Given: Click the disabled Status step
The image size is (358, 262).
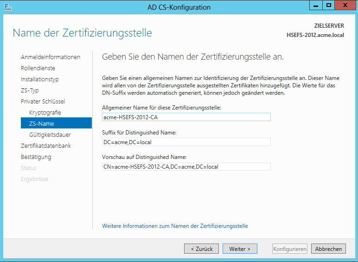Looking at the screenshot, I should click(x=29, y=168).
